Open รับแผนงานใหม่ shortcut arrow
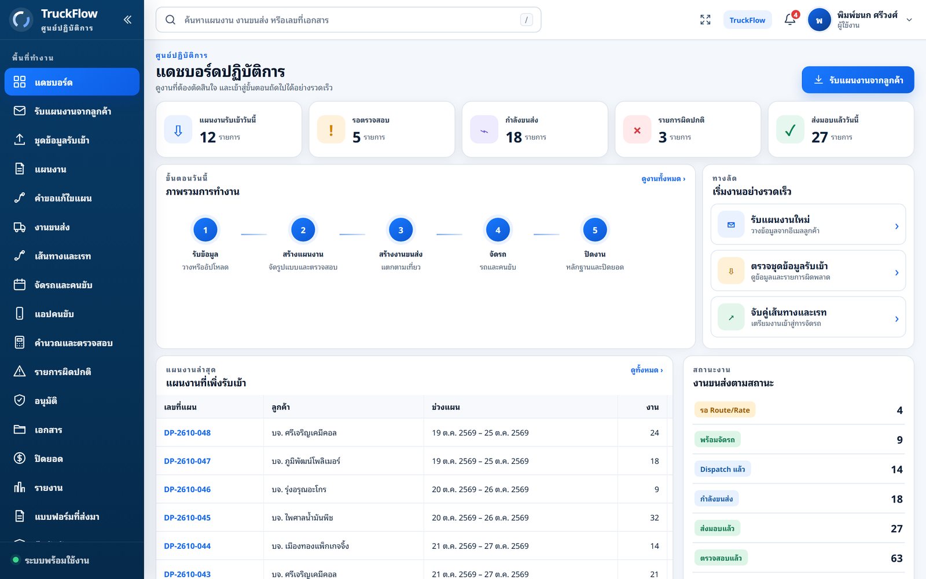Viewport: 926px width, 579px height. [896, 226]
